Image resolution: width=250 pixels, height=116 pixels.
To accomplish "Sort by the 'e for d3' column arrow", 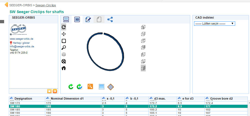I will tap(179, 98).
